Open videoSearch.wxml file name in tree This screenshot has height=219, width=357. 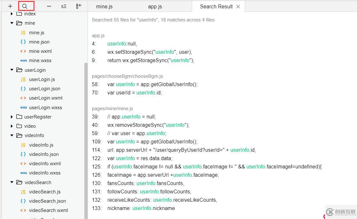pos(49,210)
